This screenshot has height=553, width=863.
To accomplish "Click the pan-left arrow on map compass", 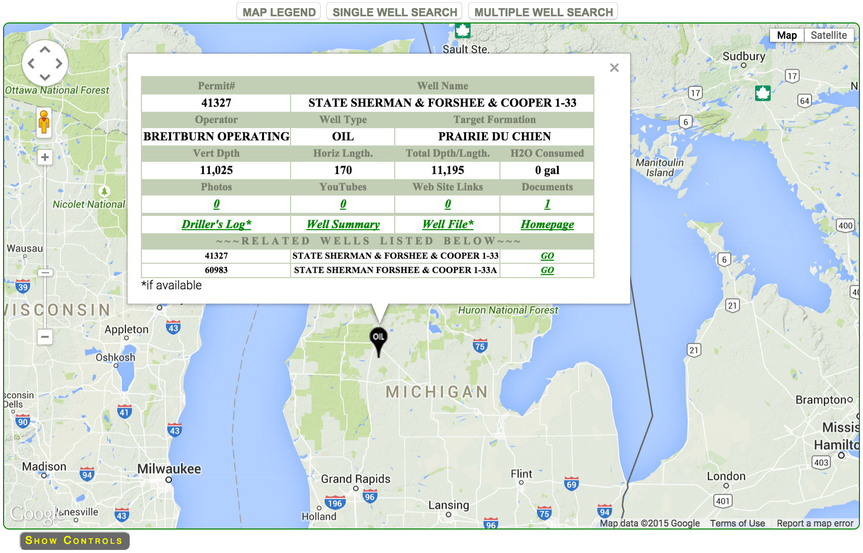I will coord(31,63).
